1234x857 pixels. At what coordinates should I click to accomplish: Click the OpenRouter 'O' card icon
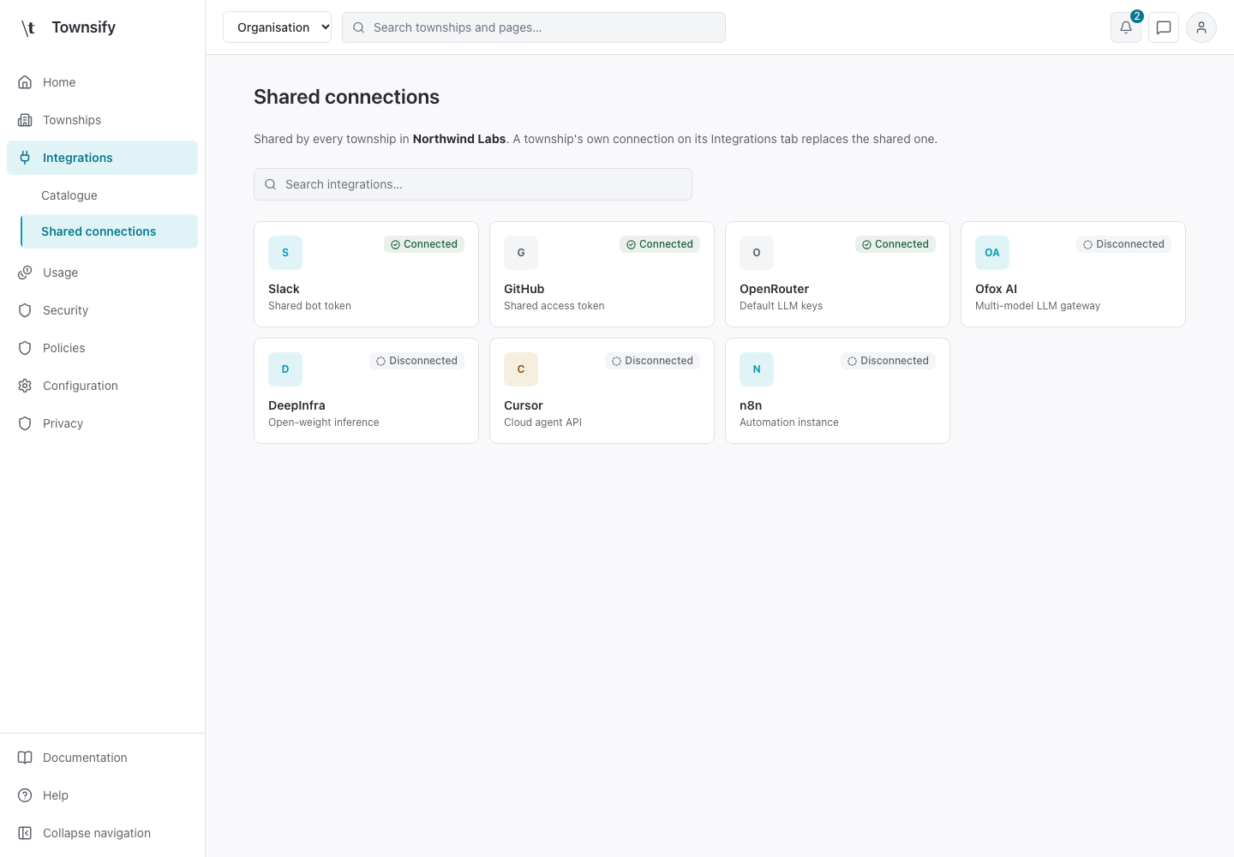(757, 253)
